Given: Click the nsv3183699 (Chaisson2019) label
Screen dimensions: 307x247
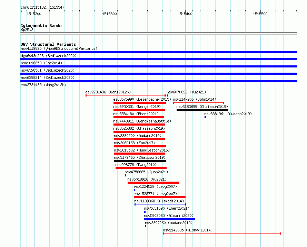Looking at the screenshot, I should tap(202, 107).
